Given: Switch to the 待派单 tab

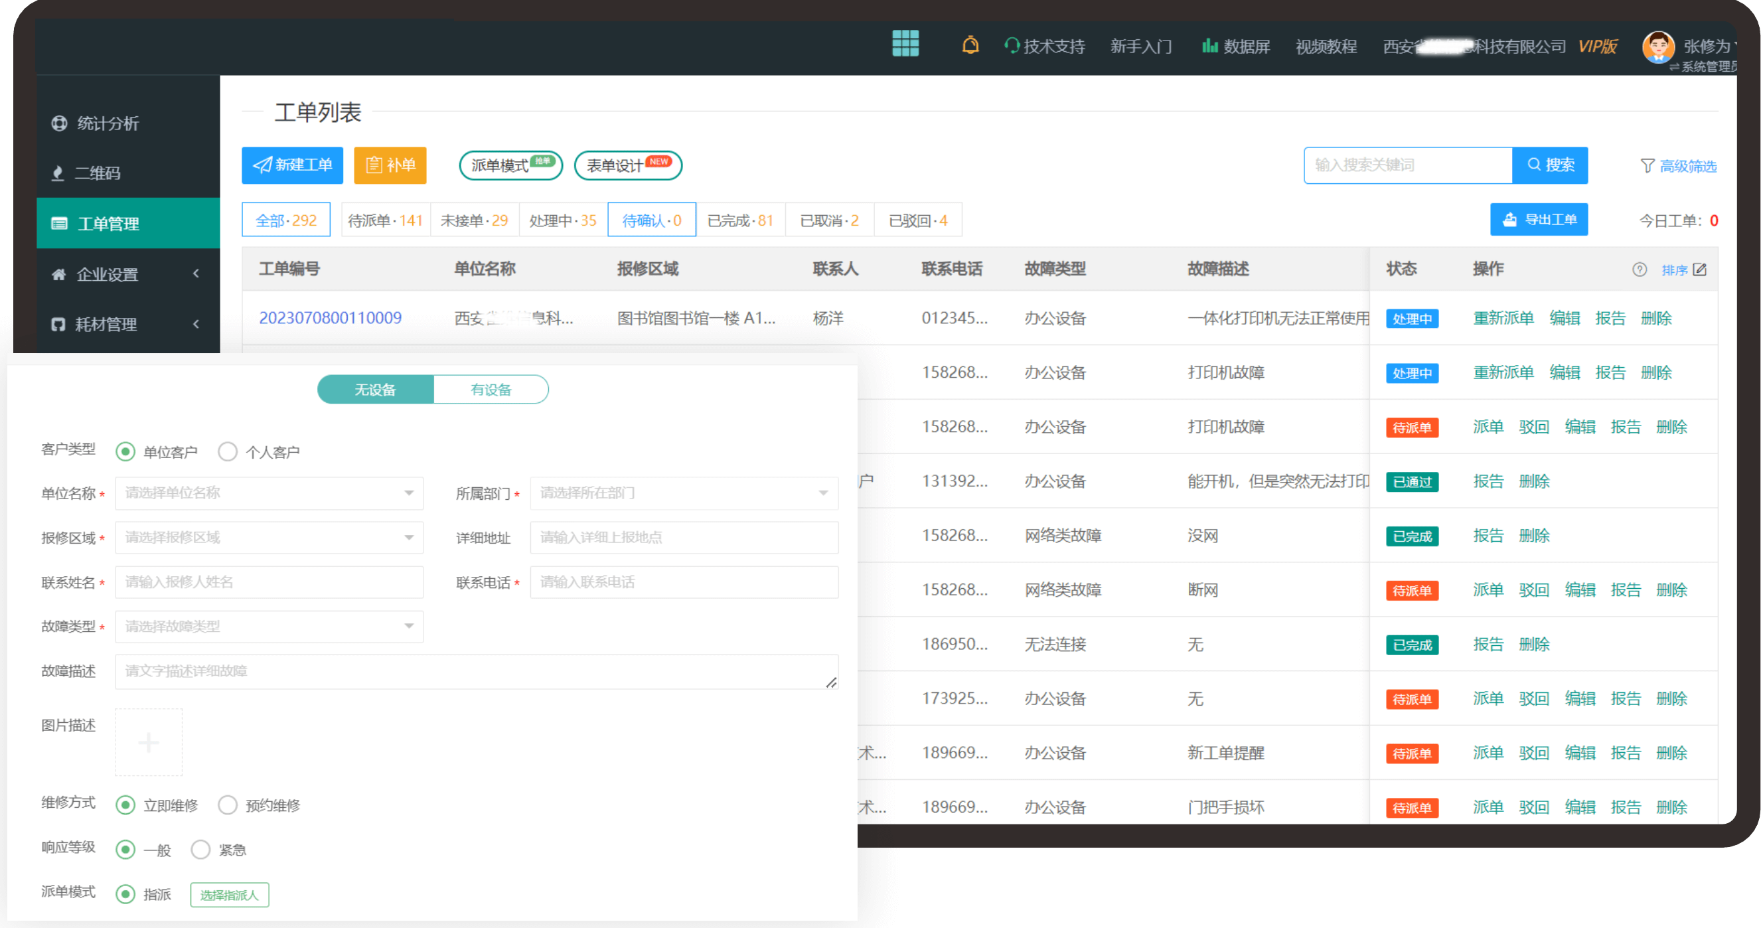Looking at the screenshot, I should pos(386,220).
